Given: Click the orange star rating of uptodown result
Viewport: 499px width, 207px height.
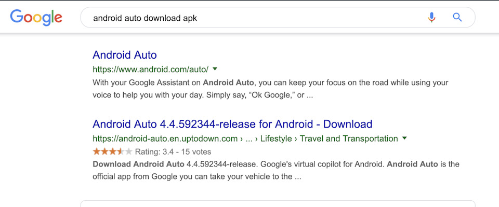Looking at the screenshot, I should [x=112, y=152].
